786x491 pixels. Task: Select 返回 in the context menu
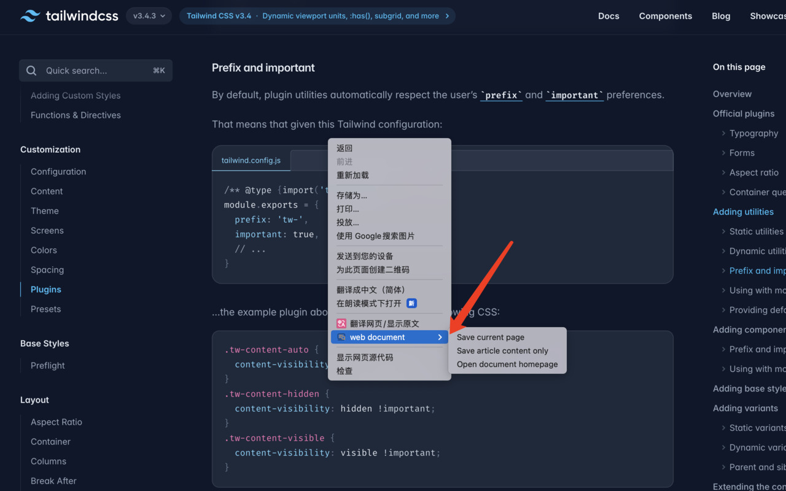coord(389,148)
